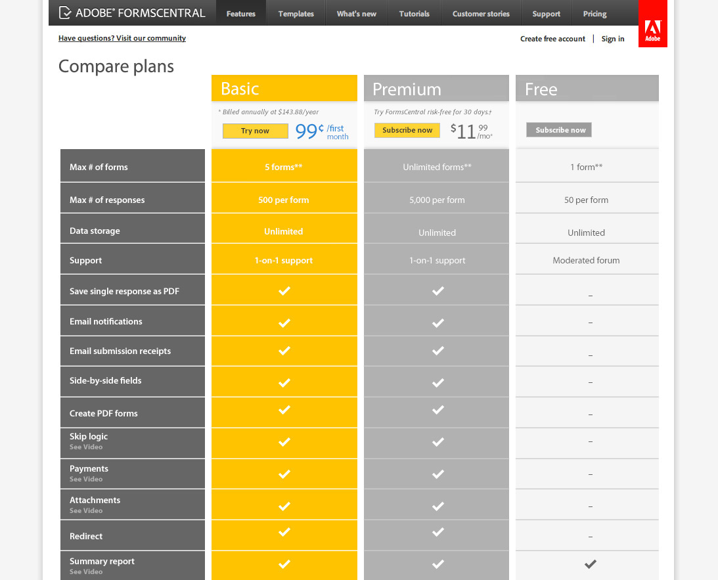Click the Adobe logo in the header
This screenshot has height=580, width=718.
click(x=652, y=24)
